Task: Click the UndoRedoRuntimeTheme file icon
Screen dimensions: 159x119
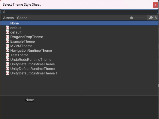Action: pos(7,60)
